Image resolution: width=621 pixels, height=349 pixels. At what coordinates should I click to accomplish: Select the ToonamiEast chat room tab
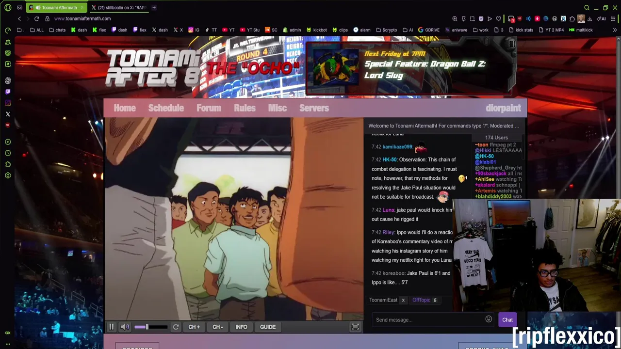pos(383,300)
